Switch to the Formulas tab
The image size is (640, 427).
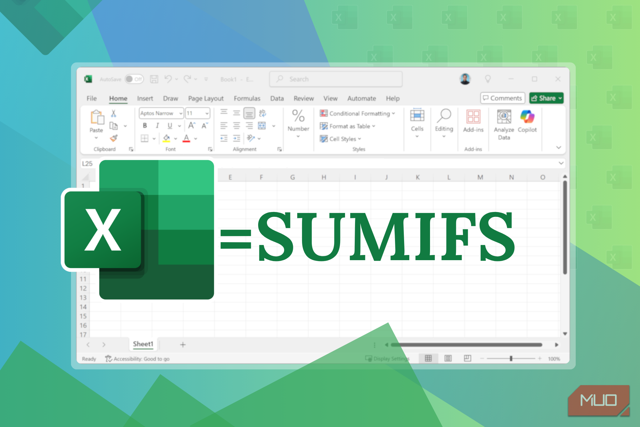coord(247,99)
